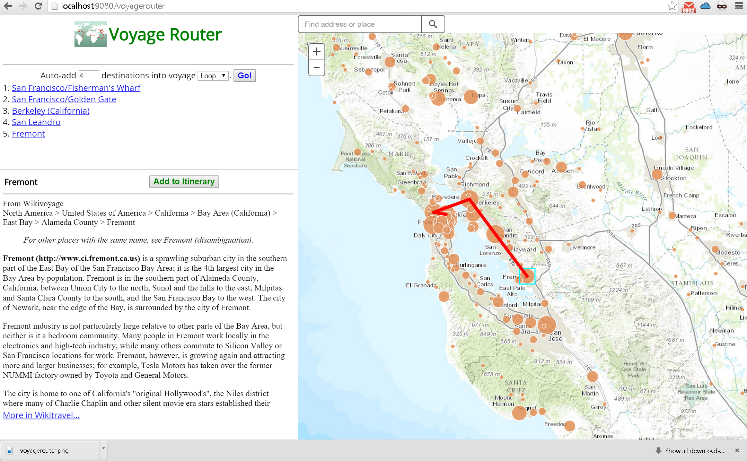Open the Chrome hamburger menu
This screenshot has height=461, width=747.
pos(739,6)
